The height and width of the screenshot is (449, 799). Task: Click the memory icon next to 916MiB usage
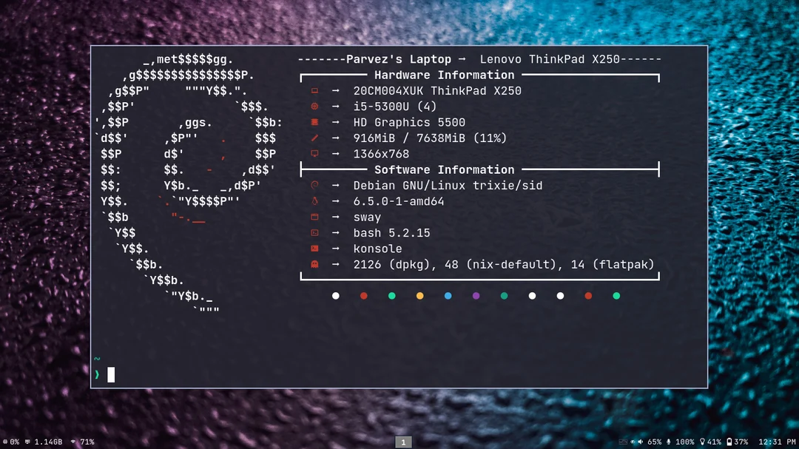pyautogui.click(x=314, y=138)
